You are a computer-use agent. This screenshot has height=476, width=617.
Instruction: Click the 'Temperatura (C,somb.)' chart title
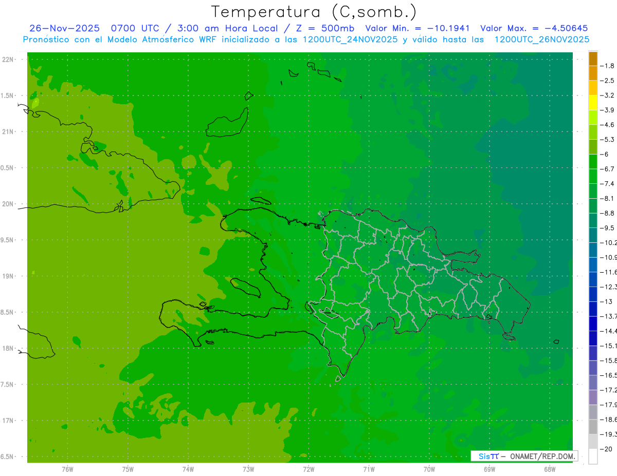(314, 12)
